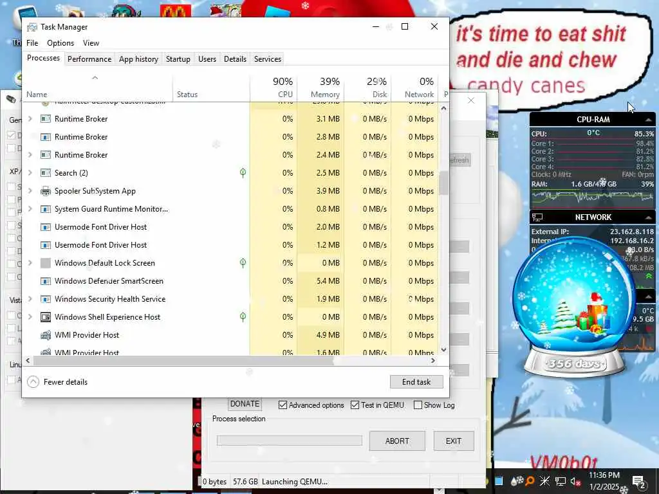
Task: Click the Windows Defender SmartScreen icon
Action: tap(46, 281)
